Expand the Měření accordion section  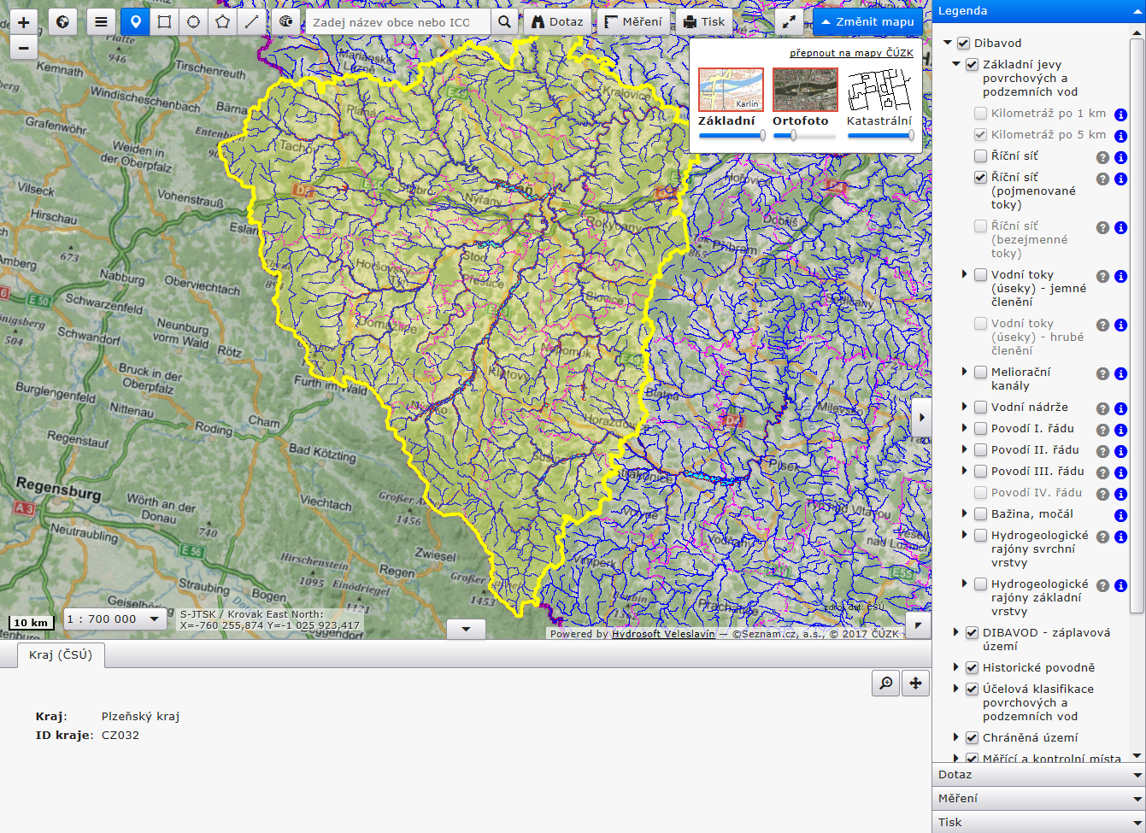tap(1038, 799)
